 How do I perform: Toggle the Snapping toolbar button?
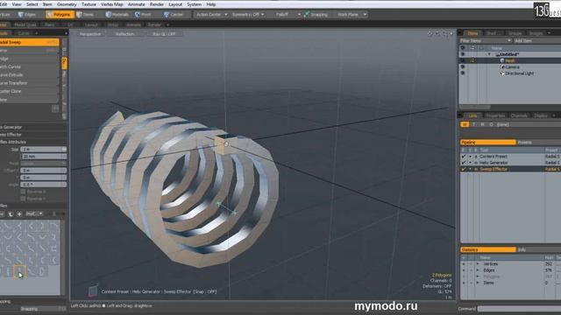click(316, 15)
